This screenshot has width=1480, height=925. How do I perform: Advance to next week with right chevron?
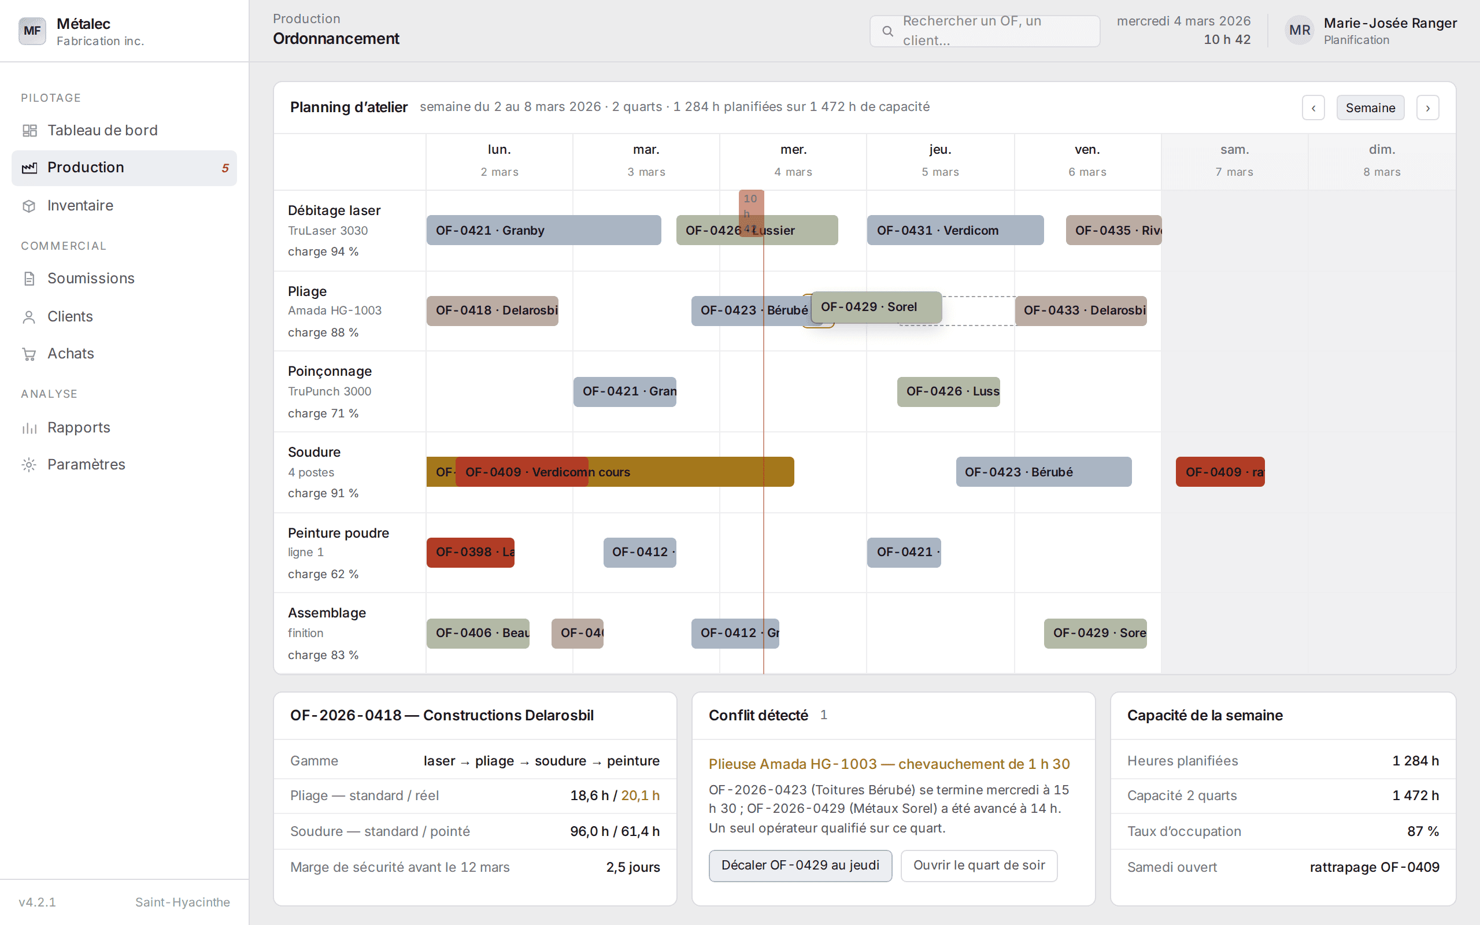pyautogui.click(x=1427, y=108)
